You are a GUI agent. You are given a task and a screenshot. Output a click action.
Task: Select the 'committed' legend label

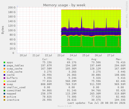pos(14,91)
